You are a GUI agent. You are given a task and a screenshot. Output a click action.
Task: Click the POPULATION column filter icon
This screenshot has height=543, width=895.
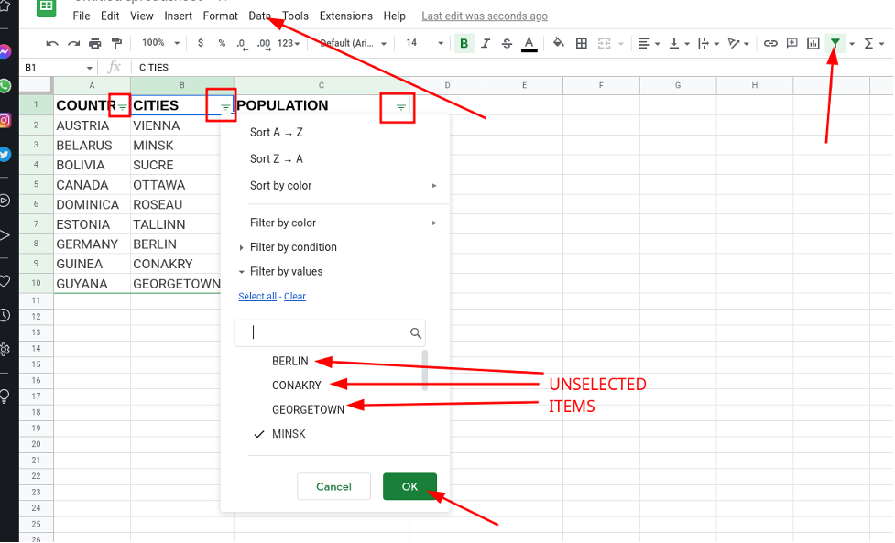pos(400,106)
